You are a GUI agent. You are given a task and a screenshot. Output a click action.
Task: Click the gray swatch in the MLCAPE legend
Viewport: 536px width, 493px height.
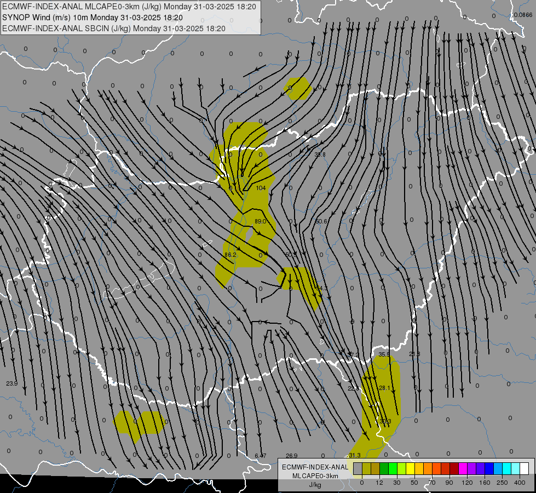click(358, 469)
